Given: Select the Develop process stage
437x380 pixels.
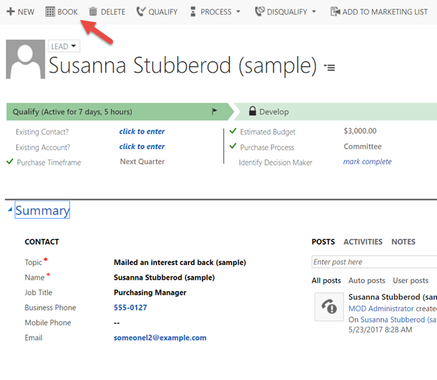Looking at the screenshot, I should coord(274,111).
